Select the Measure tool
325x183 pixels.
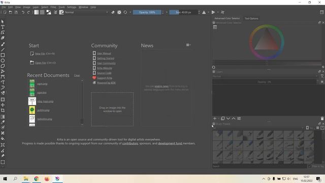tap(3, 150)
